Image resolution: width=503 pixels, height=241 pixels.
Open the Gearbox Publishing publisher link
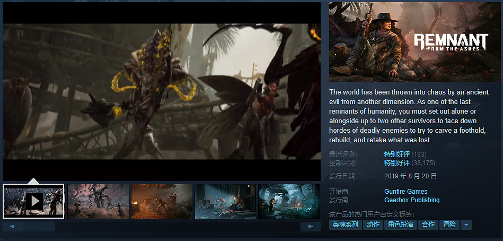[x=412, y=200]
